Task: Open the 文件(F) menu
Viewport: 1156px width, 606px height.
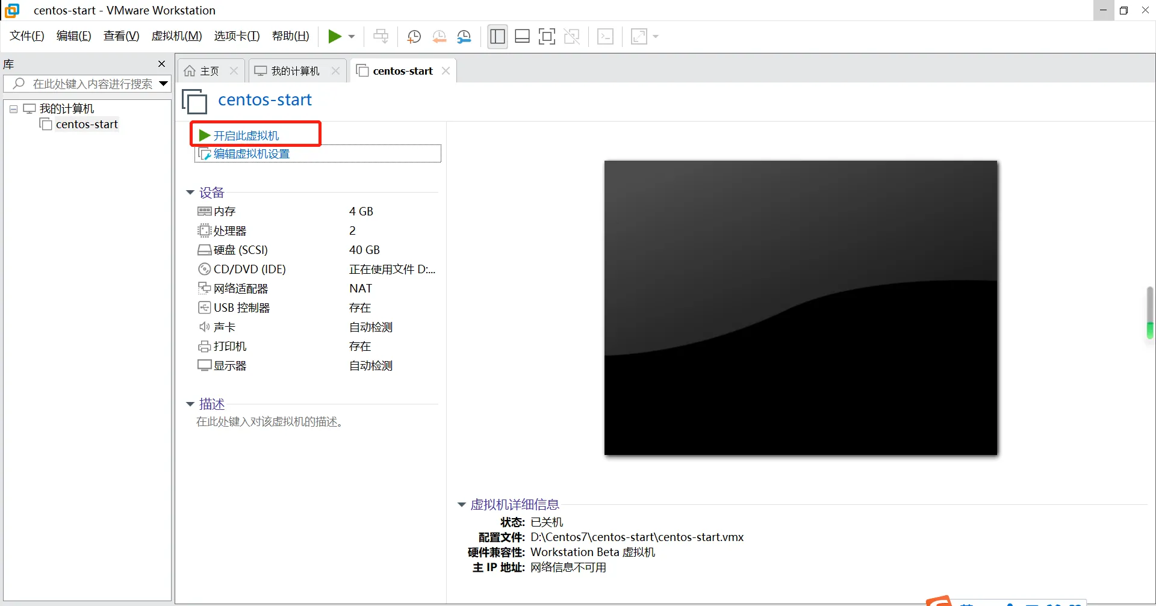Action: click(27, 36)
